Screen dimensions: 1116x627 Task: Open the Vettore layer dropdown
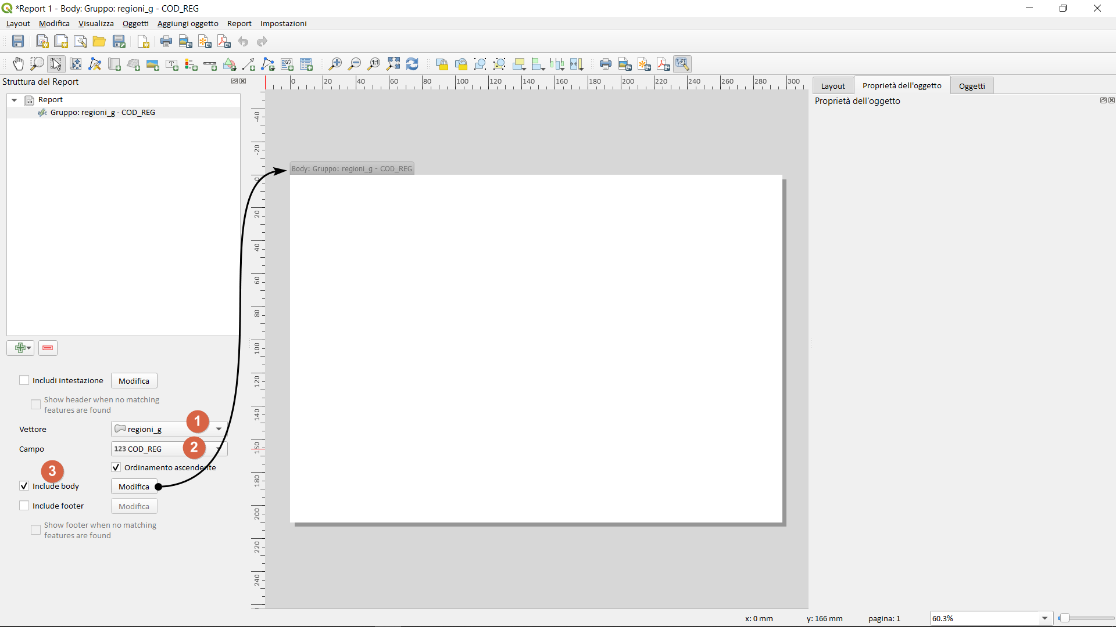[x=219, y=429]
